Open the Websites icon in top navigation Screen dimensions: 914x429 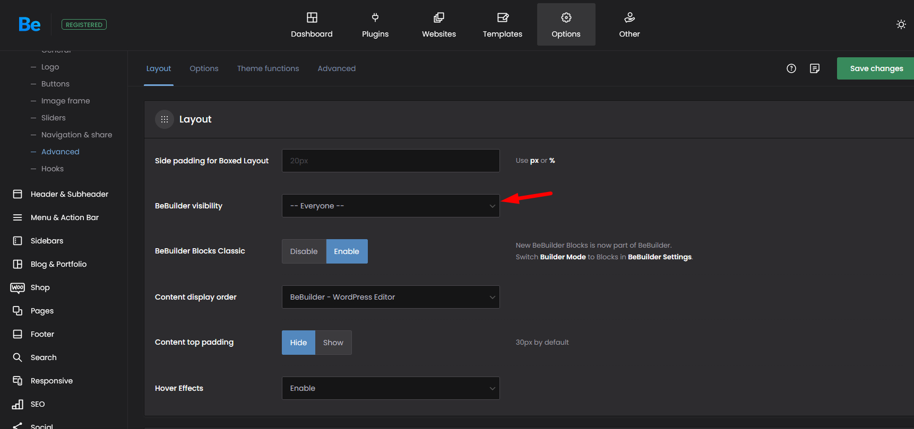439,17
